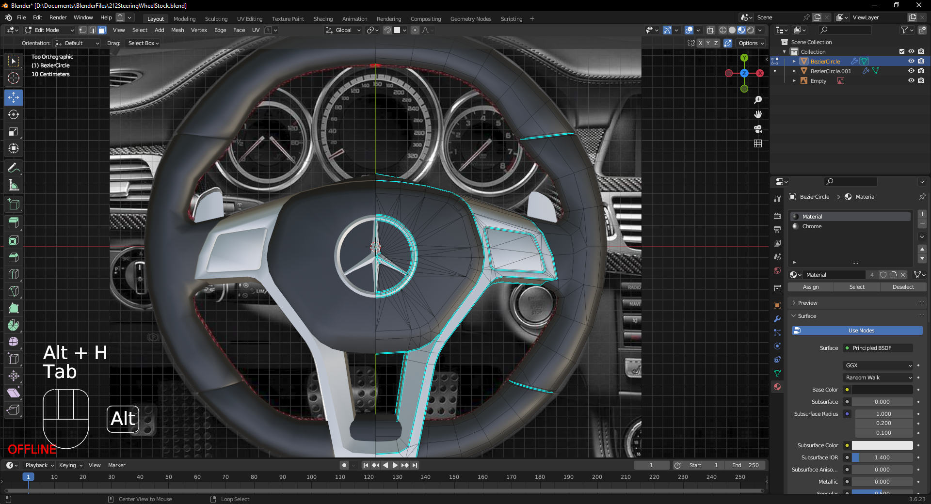Open the Orientation Default dropdown
931x504 pixels.
[x=78, y=43]
